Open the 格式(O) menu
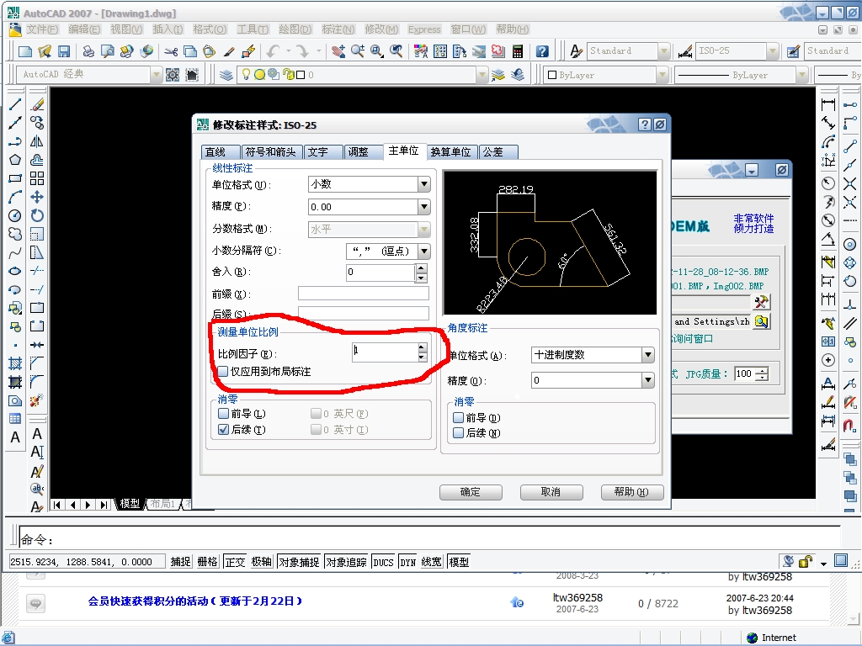The width and height of the screenshot is (862, 646). [x=210, y=29]
